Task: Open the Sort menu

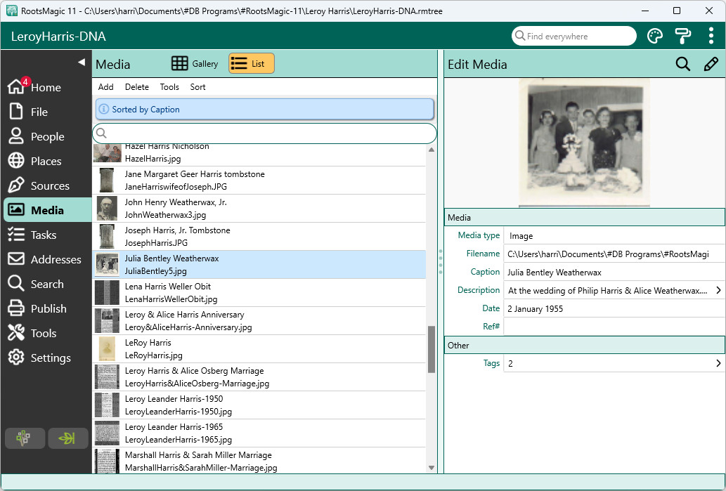Action: (x=197, y=86)
